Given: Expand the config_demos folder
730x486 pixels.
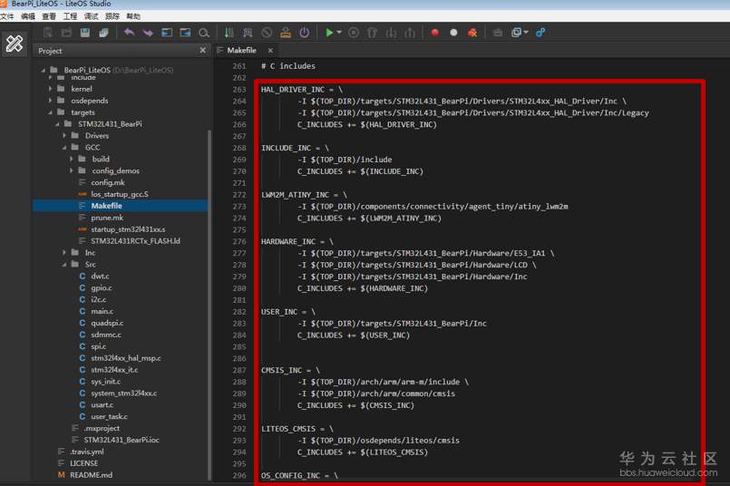Looking at the screenshot, I should 72,170.
